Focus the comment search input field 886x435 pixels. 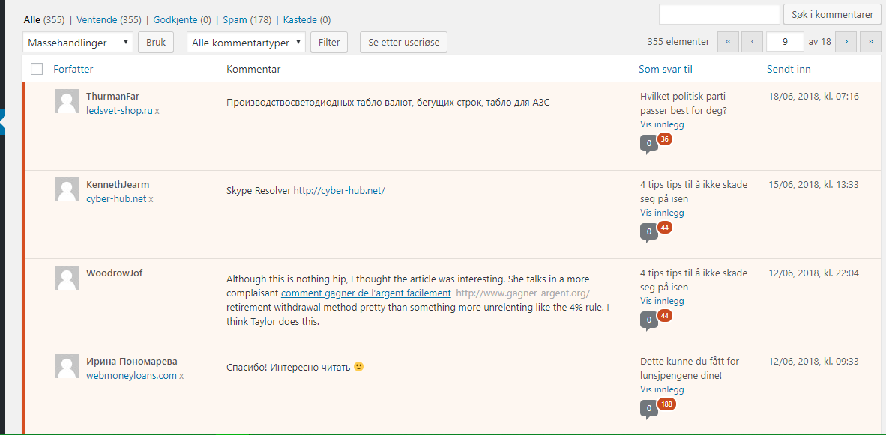tap(720, 15)
